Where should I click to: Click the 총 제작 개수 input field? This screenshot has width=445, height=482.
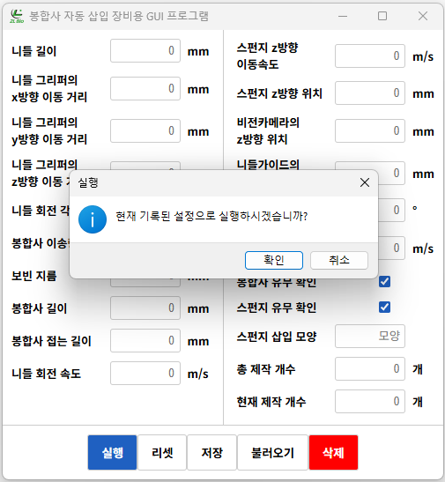[x=370, y=368]
